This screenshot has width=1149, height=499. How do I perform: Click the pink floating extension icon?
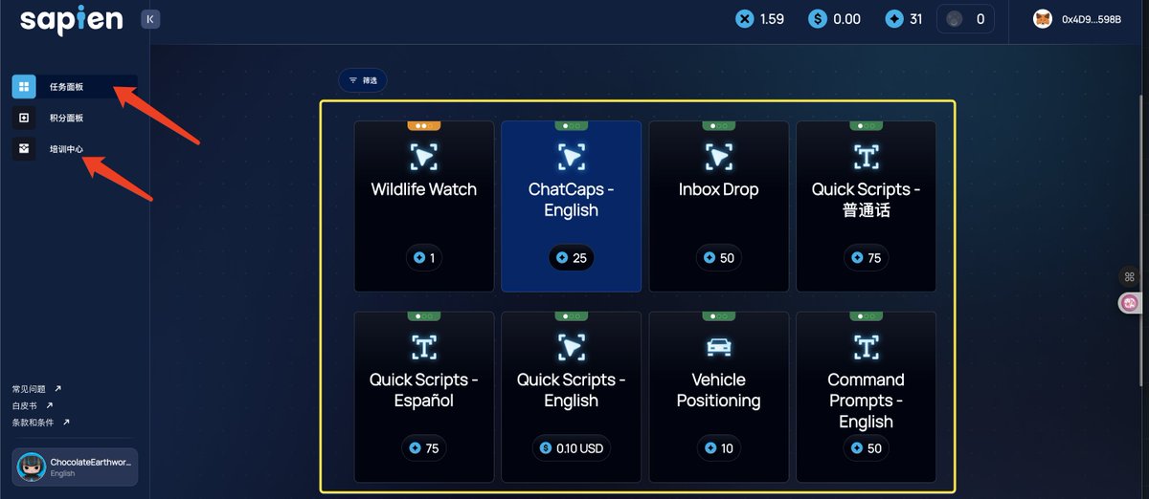pyautogui.click(x=1130, y=303)
